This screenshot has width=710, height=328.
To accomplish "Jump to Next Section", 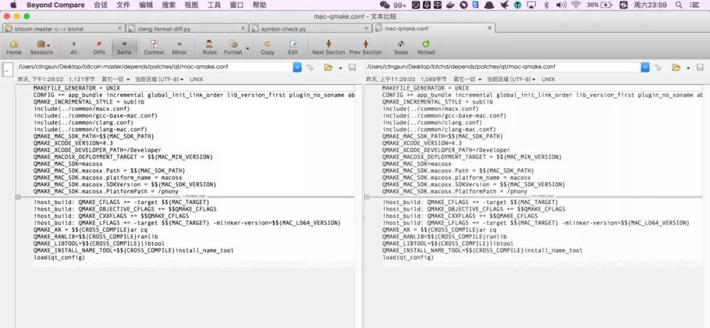I will (329, 47).
